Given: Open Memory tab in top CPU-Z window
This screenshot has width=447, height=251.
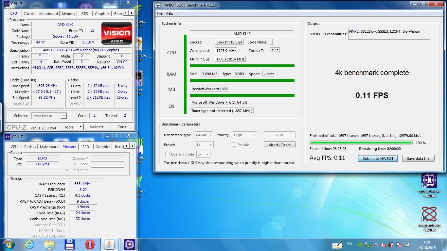Looking at the screenshot, I should click(68, 14).
